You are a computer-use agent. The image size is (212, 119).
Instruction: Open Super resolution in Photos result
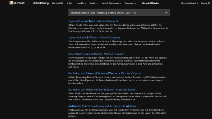coord(94,38)
